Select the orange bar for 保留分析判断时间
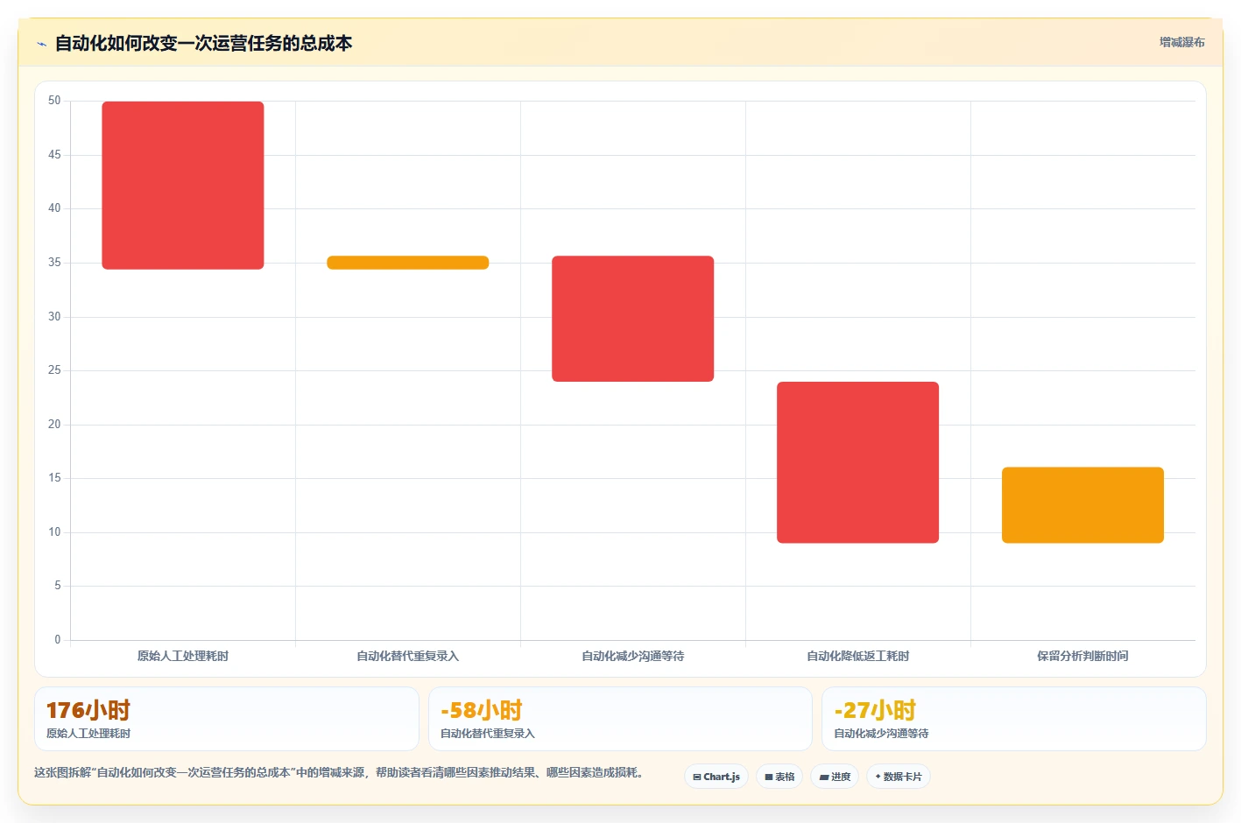This screenshot has width=1241, height=823. [1083, 505]
